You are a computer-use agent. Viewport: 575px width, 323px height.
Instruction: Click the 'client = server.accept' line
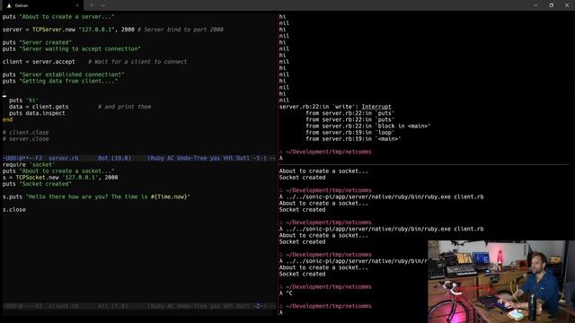point(94,62)
